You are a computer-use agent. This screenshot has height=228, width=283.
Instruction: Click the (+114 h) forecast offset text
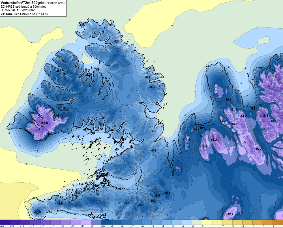point(42,14)
